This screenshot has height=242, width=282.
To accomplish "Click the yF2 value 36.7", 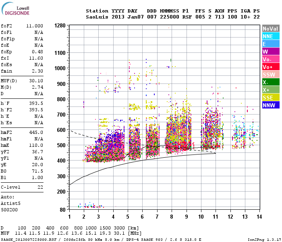I will (37, 152).
